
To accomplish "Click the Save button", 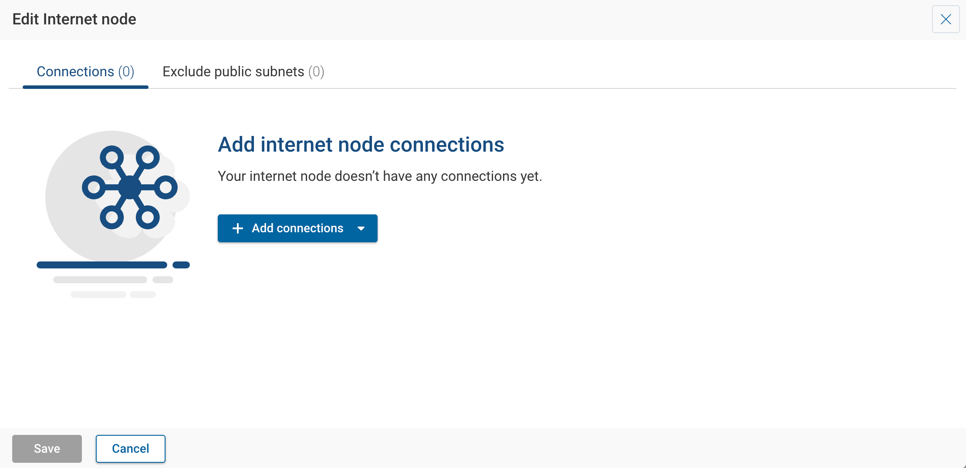I will (47, 448).
